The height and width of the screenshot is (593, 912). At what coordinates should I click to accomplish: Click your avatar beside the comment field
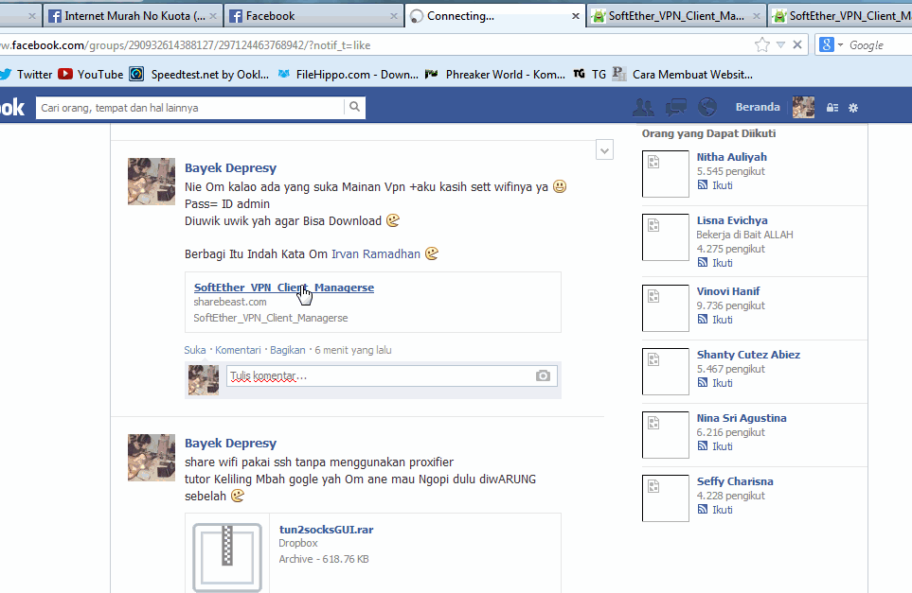coord(204,380)
